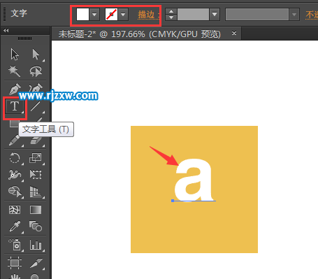Image resolution: width=318 pixels, height=279 pixels.
Task: Select the Scale tool
Action: 36,158
